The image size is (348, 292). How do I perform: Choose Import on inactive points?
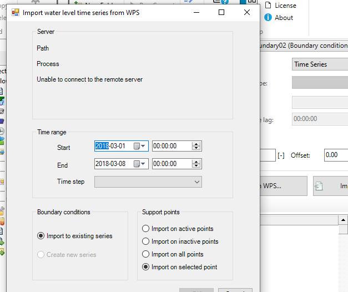[146, 241]
